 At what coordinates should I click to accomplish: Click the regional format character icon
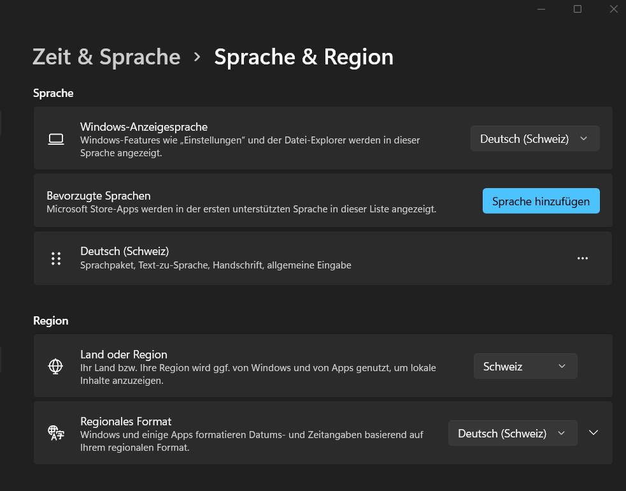[x=55, y=433]
